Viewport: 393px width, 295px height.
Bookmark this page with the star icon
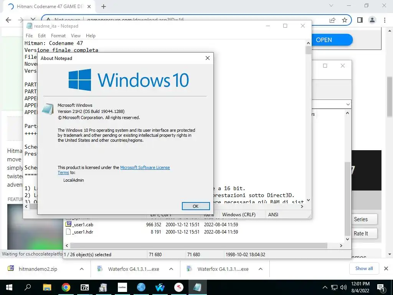(345, 20)
